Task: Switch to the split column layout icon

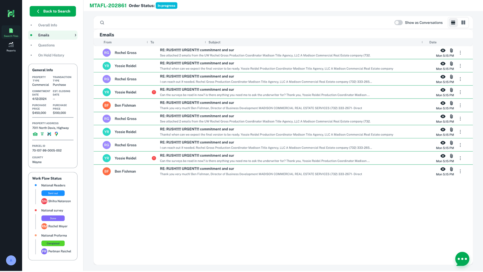Action: 463,23
